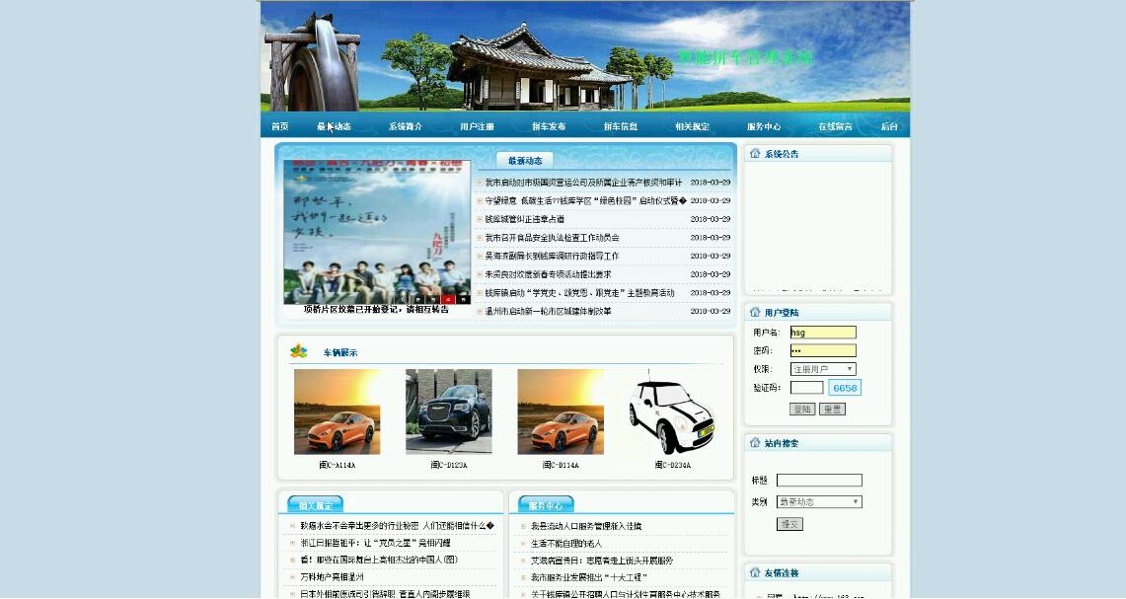
Task: Open the 在线留言 navigation item
Action: (835, 126)
